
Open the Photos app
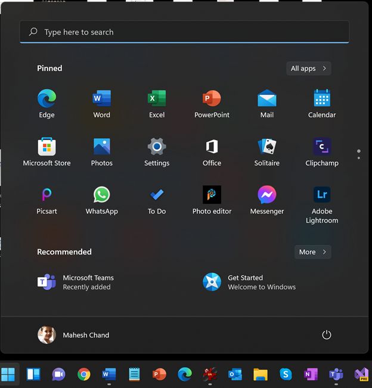pos(102,152)
